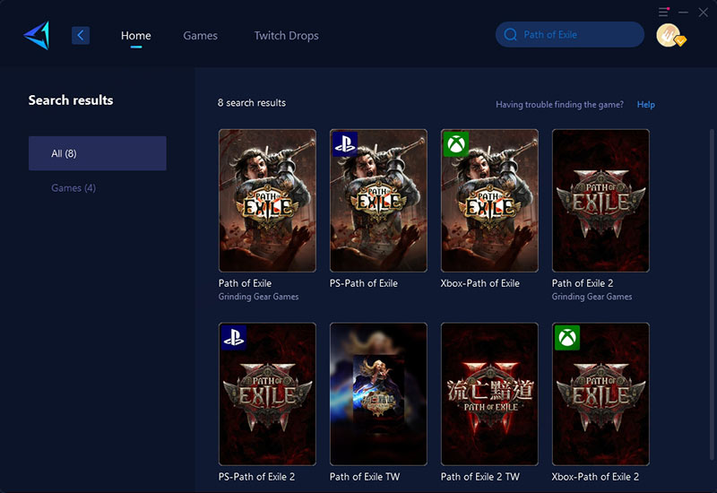Open Xbox-Path of Exile 2 game cover
This screenshot has width=717, height=493.
(x=600, y=394)
